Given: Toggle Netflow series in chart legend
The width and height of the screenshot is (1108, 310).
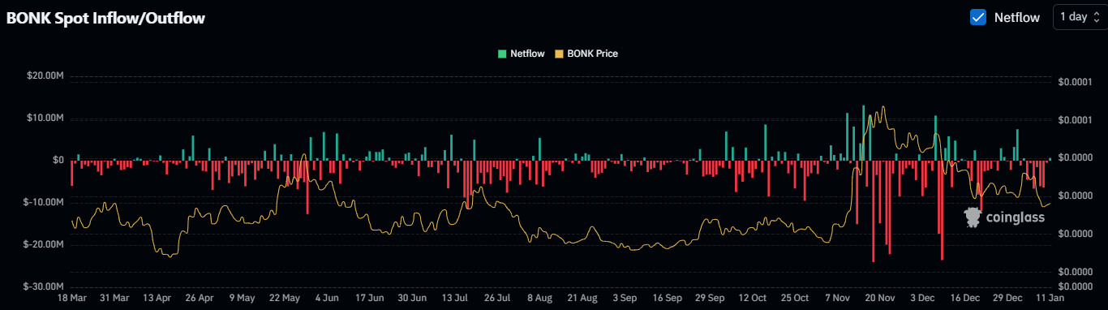Looking at the screenshot, I should (522, 54).
